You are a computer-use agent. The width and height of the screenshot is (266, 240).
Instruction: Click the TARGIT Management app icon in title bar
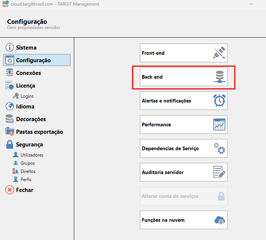(6, 4)
